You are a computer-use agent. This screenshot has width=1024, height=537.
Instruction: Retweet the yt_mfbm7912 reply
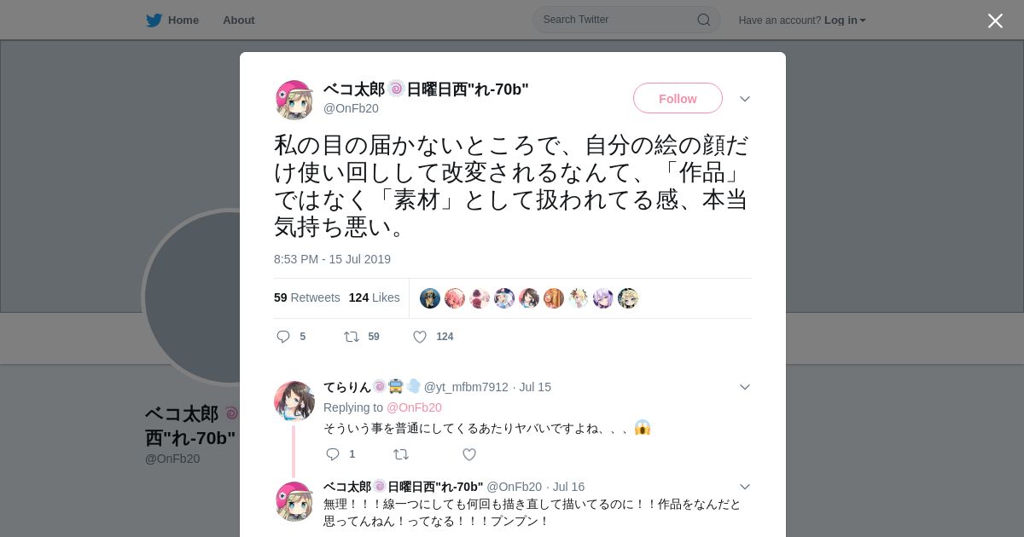[x=401, y=454]
